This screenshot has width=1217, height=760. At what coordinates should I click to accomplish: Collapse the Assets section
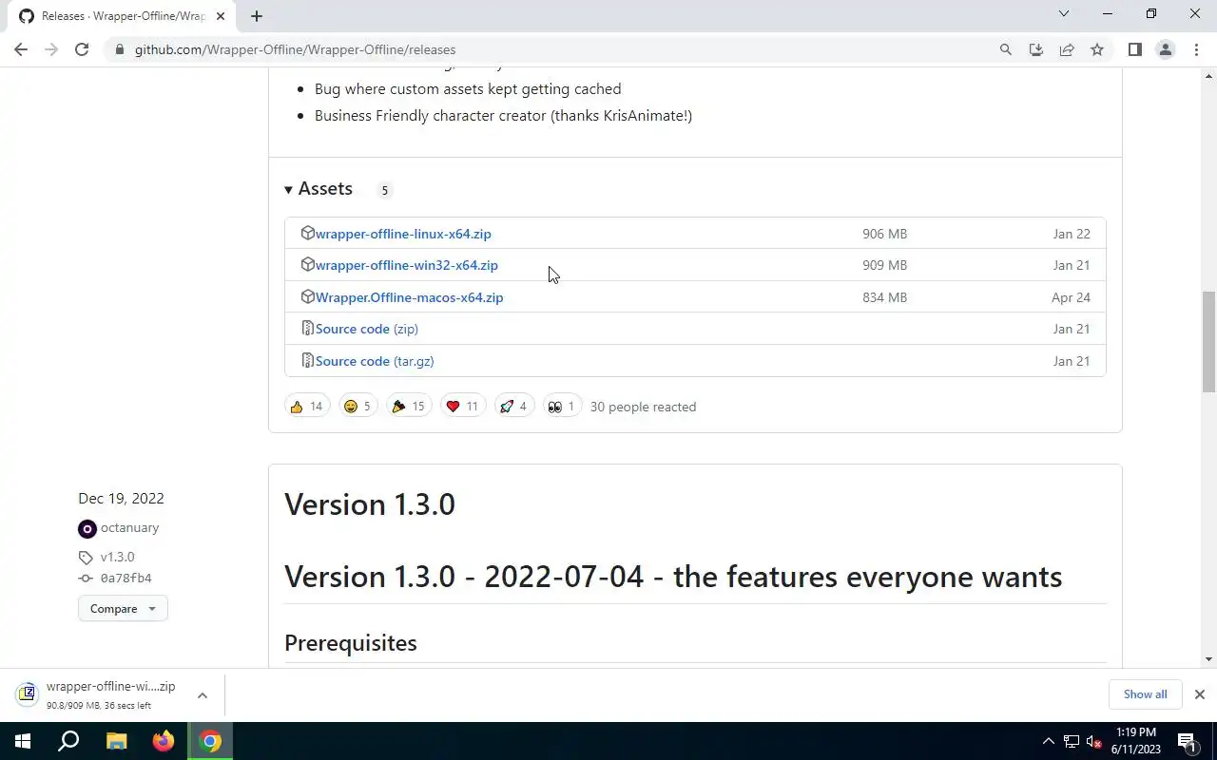tap(319, 189)
